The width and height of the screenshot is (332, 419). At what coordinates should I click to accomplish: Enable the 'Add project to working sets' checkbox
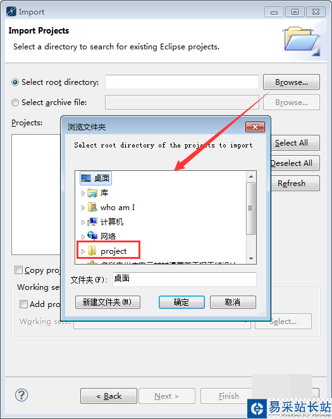(24, 304)
